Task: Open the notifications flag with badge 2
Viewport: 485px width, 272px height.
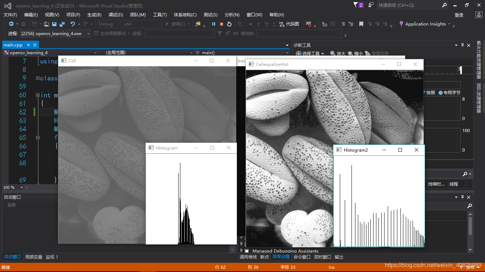Action: (x=358, y=5)
